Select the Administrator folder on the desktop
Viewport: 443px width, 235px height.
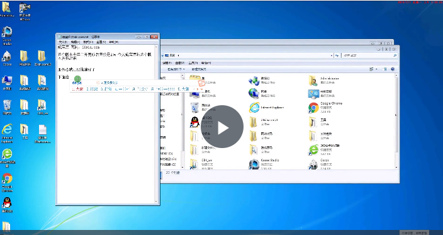click(7, 9)
